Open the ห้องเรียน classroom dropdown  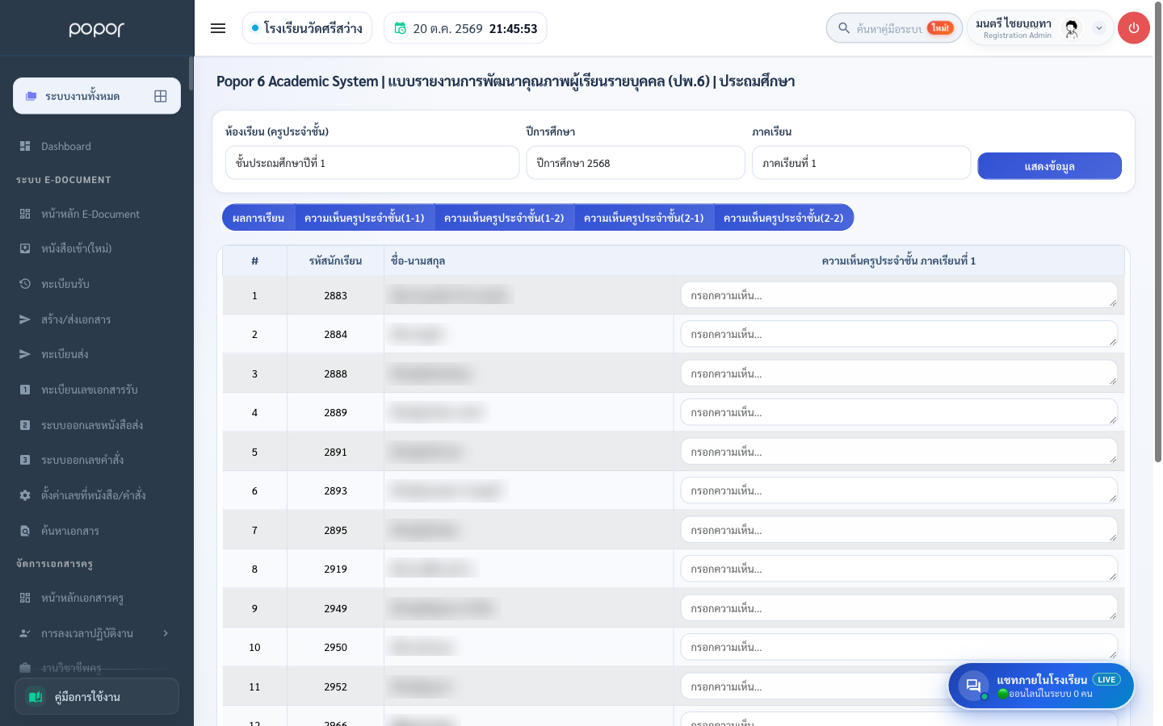[x=372, y=163]
